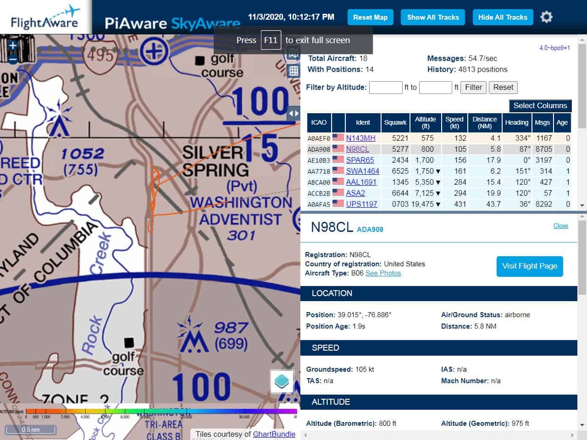Sort table by Heading column
Image resolution: width=587 pixels, height=440 pixels.
pyautogui.click(x=517, y=122)
